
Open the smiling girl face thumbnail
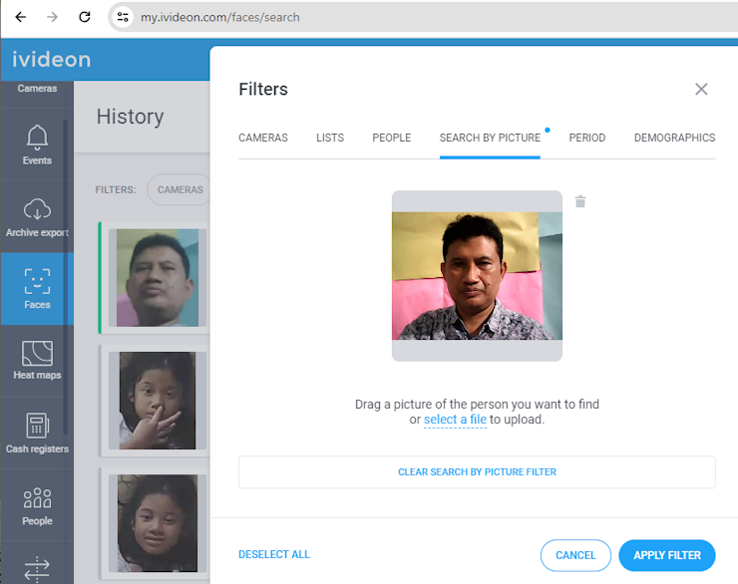click(158, 523)
